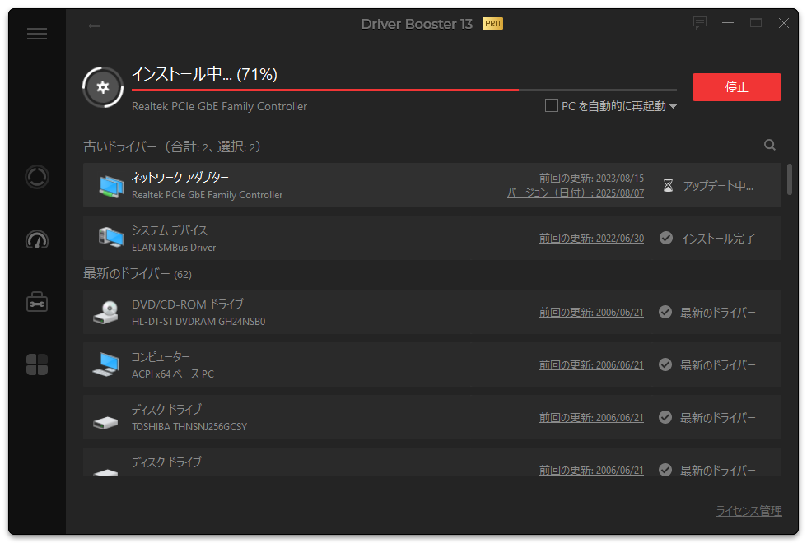Open the hamburger menu in the sidebar
Screen dimensions: 807x543
click(x=37, y=34)
